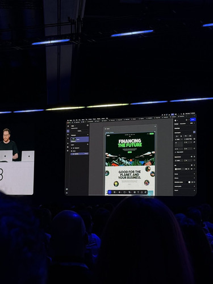Select the Comment tool bubble icon
The width and height of the screenshot is (213, 284).
(141, 192)
